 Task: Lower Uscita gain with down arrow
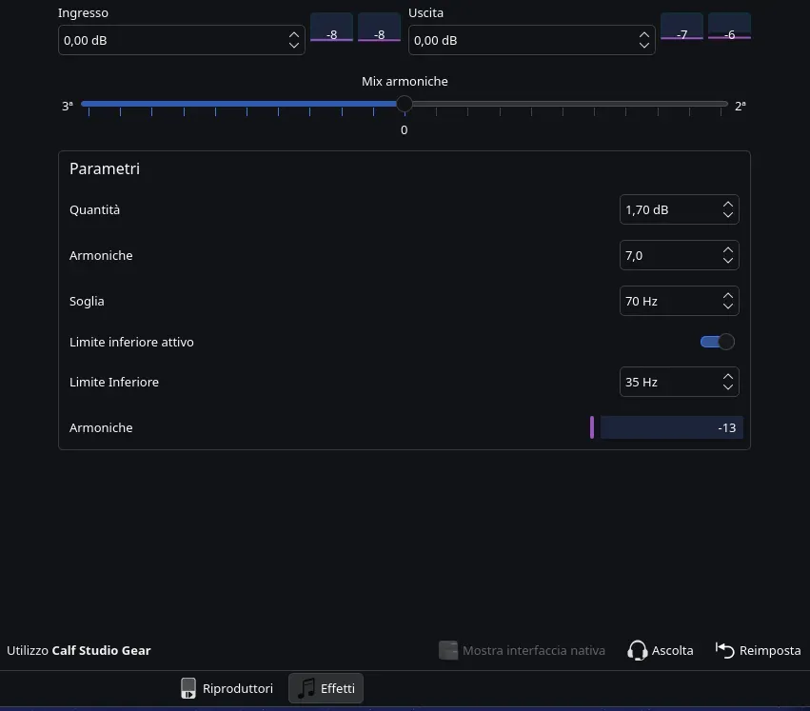coord(644,46)
